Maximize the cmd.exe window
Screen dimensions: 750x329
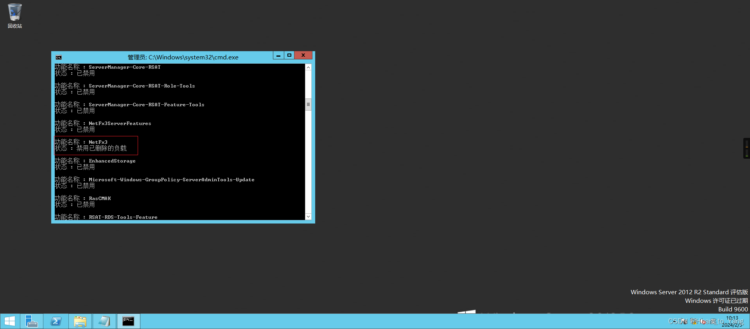point(289,55)
